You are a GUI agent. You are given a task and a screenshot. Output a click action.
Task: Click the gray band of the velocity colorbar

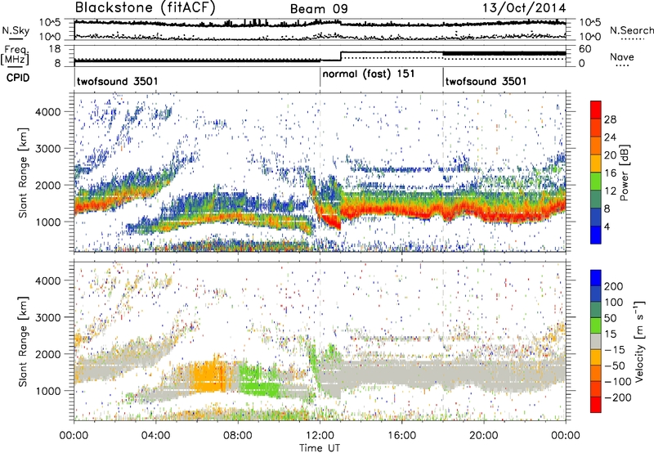pyautogui.click(x=596, y=341)
